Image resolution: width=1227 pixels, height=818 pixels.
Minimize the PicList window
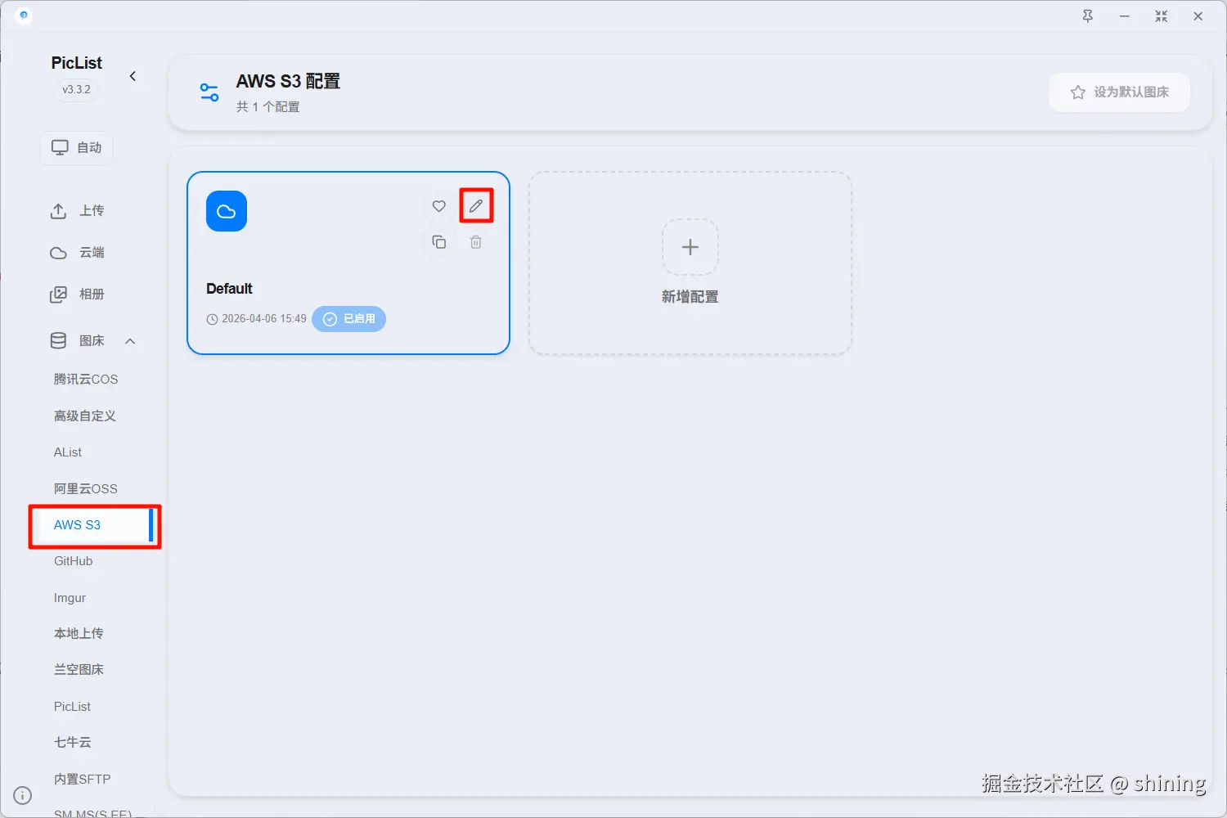pyautogui.click(x=1125, y=16)
